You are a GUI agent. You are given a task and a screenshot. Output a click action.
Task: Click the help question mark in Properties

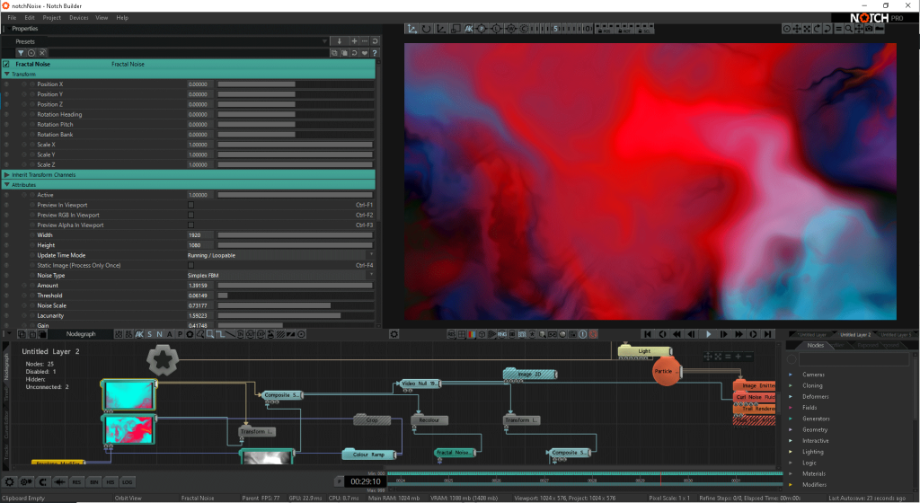[374, 53]
